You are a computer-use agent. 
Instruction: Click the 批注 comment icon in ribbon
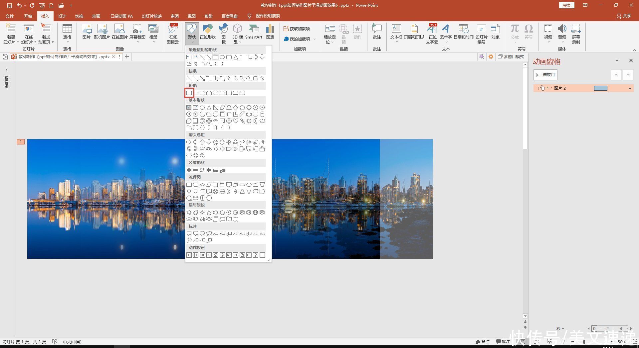(x=377, y=32)
